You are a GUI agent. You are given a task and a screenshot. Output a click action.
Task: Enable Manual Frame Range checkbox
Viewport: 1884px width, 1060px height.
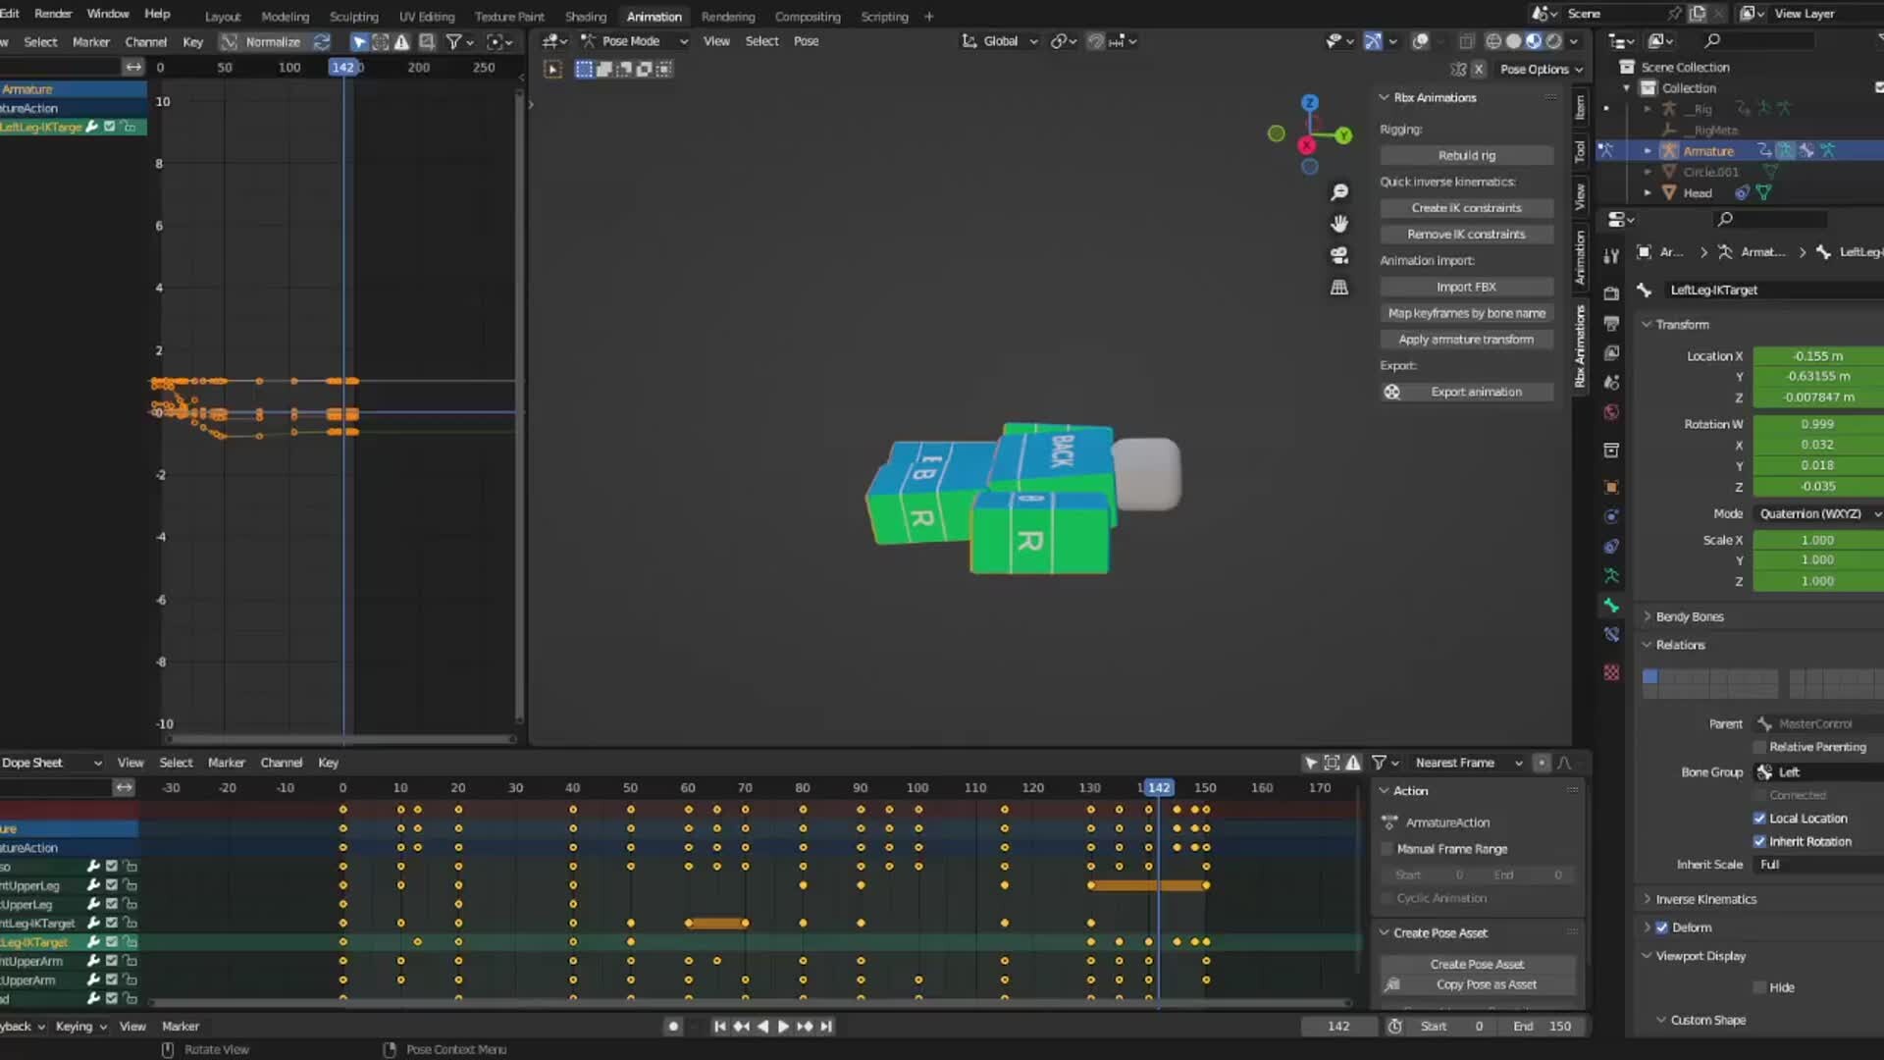pyautogui.click(x=1387, y=849)
